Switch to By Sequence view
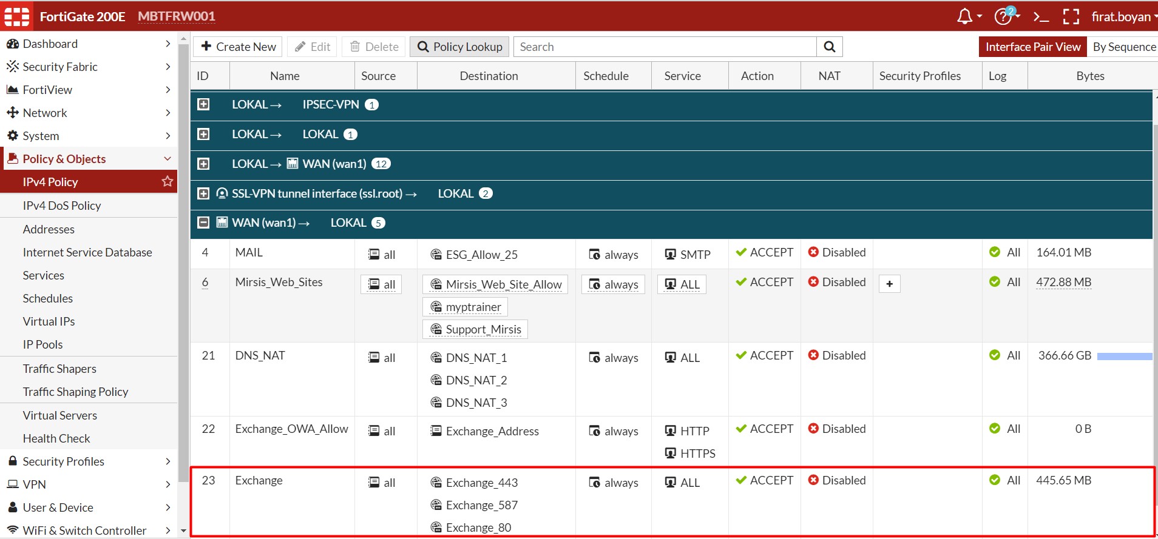1158x539 pixels. [1124, 47]
